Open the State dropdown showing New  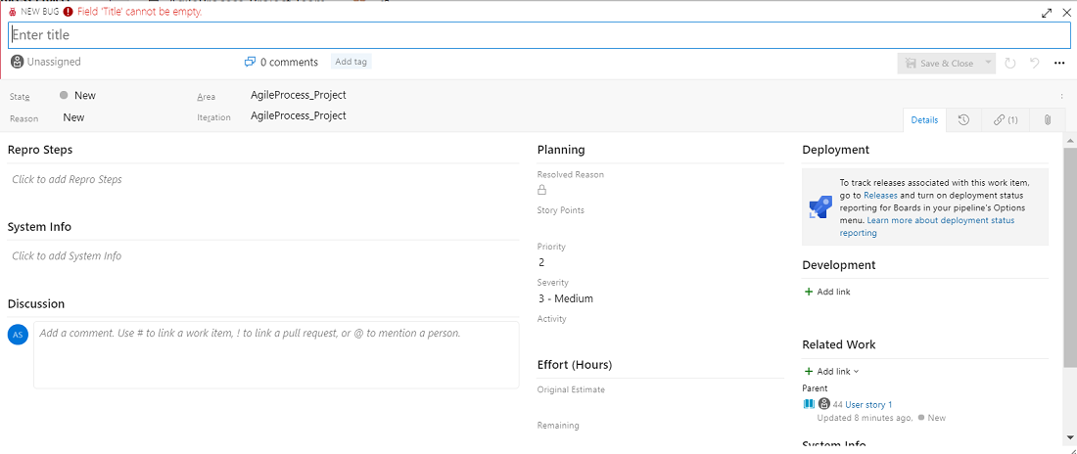(x=84, y=96)
